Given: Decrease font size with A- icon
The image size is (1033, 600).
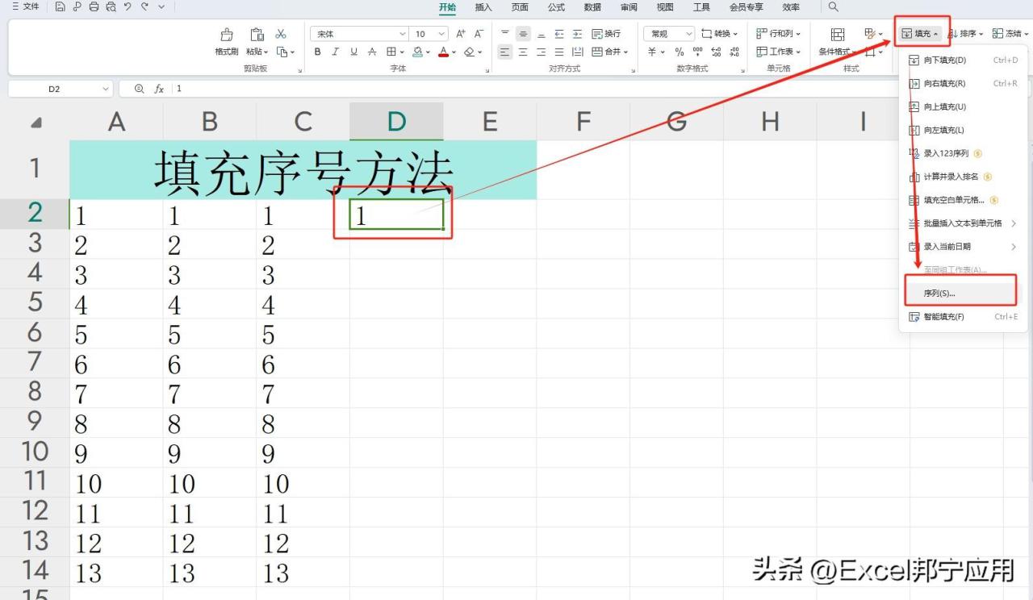Looking at the screenshot, I should pos(479,34).
